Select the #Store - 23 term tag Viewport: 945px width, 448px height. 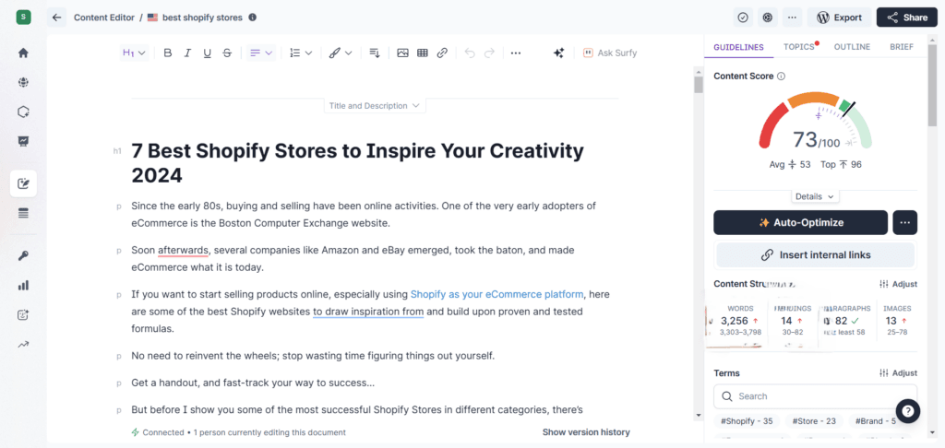pyautogui.click(x=814, y=421)
